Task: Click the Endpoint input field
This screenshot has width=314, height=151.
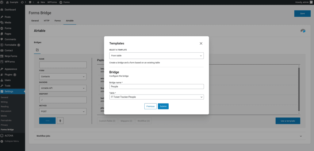Action: point(63,100)
